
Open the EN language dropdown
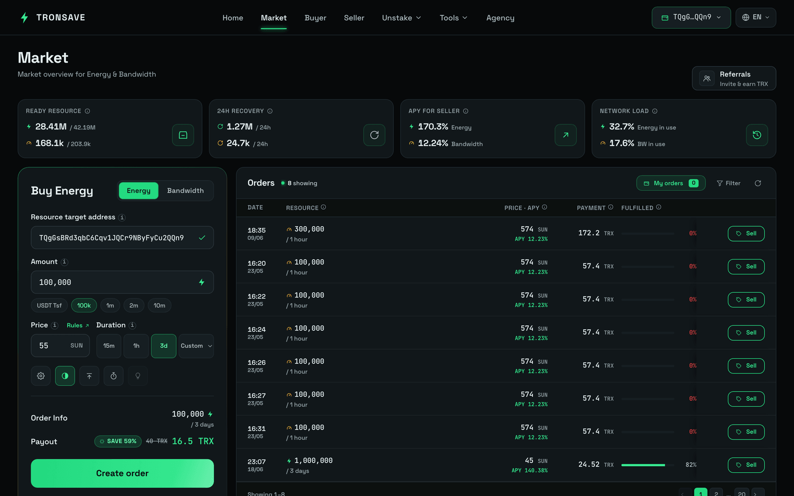[756, 17]
